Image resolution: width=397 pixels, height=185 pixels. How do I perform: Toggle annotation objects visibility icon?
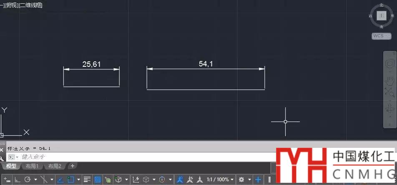click(x=180, y=180)
